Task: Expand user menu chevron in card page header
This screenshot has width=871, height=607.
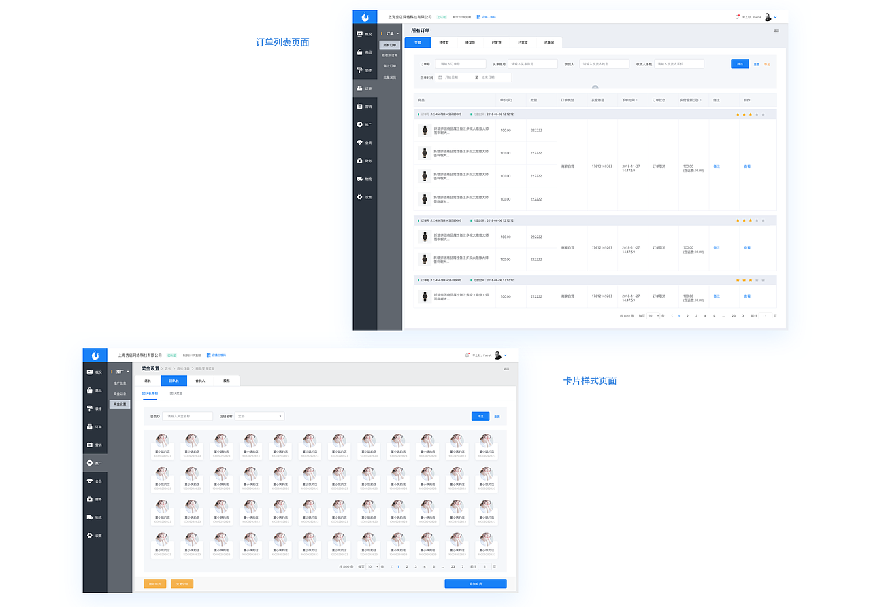Action: [x=506, y=355]
